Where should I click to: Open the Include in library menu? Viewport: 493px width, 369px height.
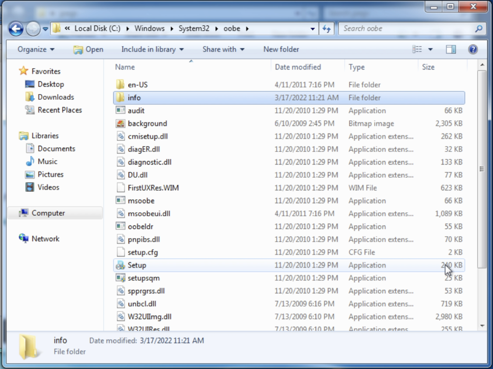coord(153,49)
